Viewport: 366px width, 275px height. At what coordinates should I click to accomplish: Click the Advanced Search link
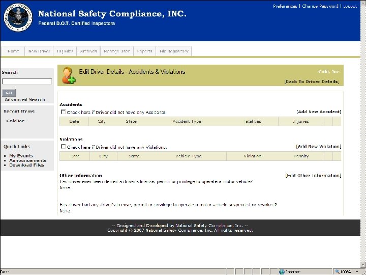point(25,100)
